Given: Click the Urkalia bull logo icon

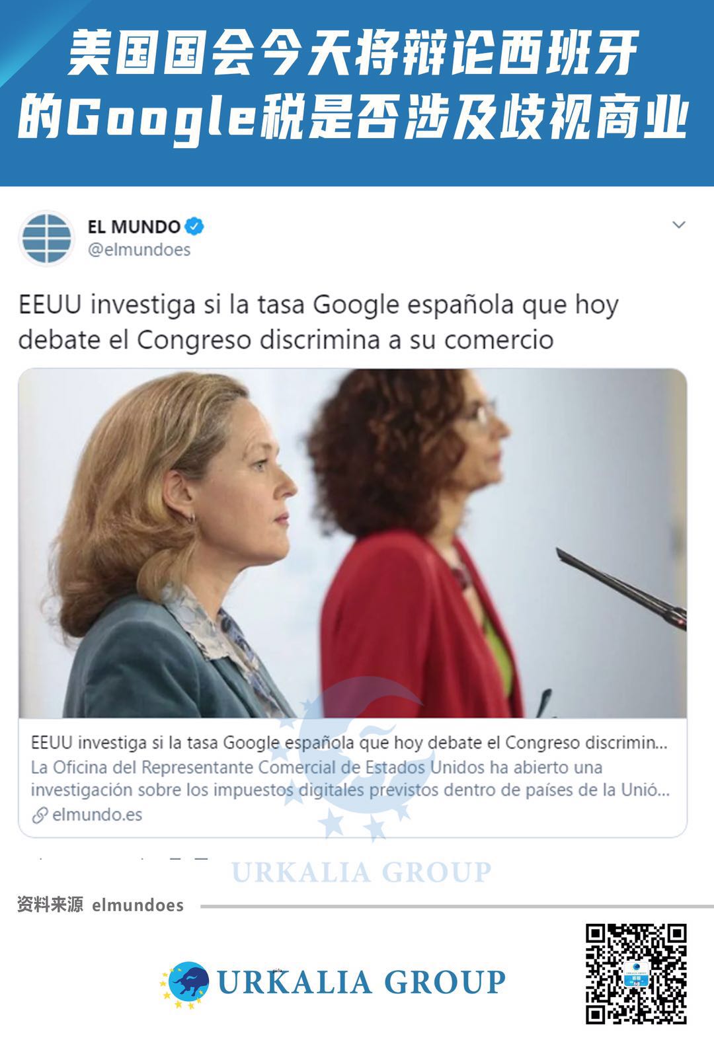Looking at the screenshot, I should click(x=185, y=983).
